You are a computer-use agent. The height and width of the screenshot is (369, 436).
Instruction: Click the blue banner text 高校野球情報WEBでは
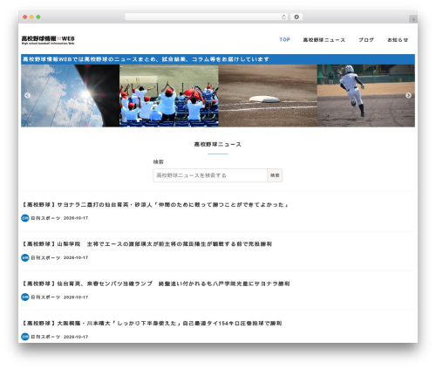coord(146,59)
